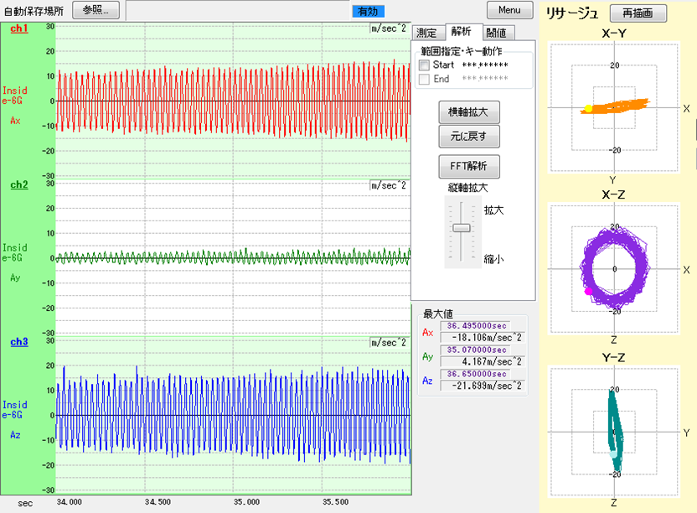Click the 横軸拡大 button
Image resolution: width=697 pixels, height=513 pixels.
(x=469, y=112)
